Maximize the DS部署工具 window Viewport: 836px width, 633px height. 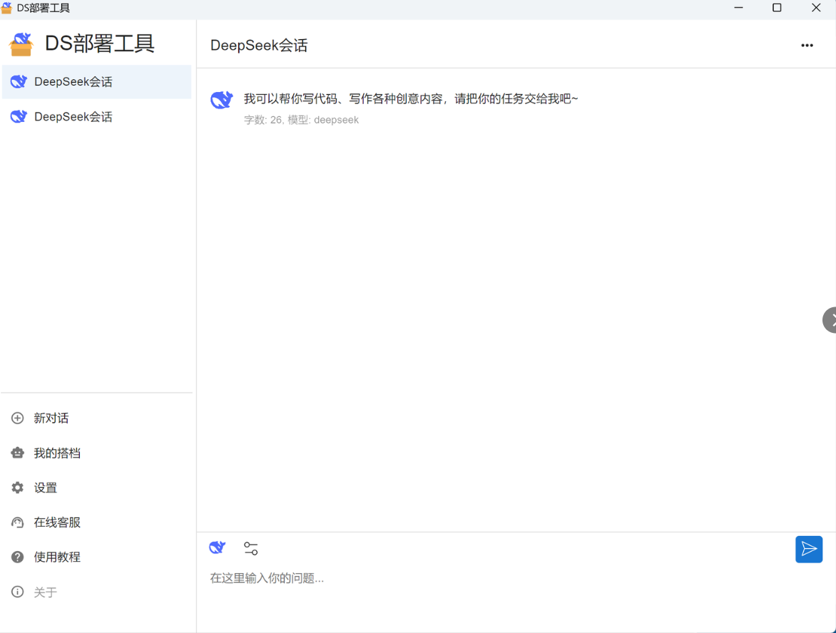777,8
